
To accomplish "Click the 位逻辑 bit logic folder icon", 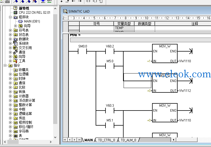I will pyautogui.click(x=15, y=74).
